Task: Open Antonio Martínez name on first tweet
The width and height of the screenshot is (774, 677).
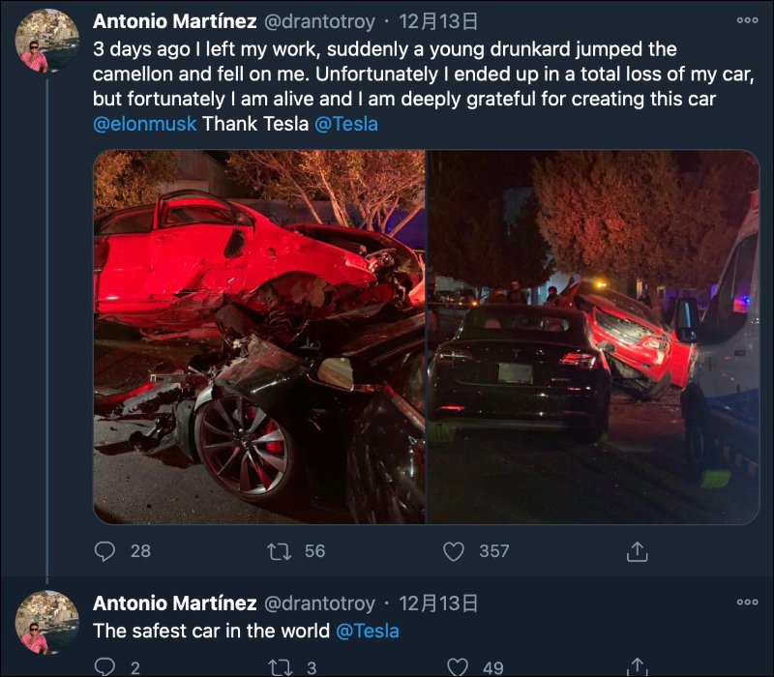Action: pyautogui.click(x=174, y=21)
